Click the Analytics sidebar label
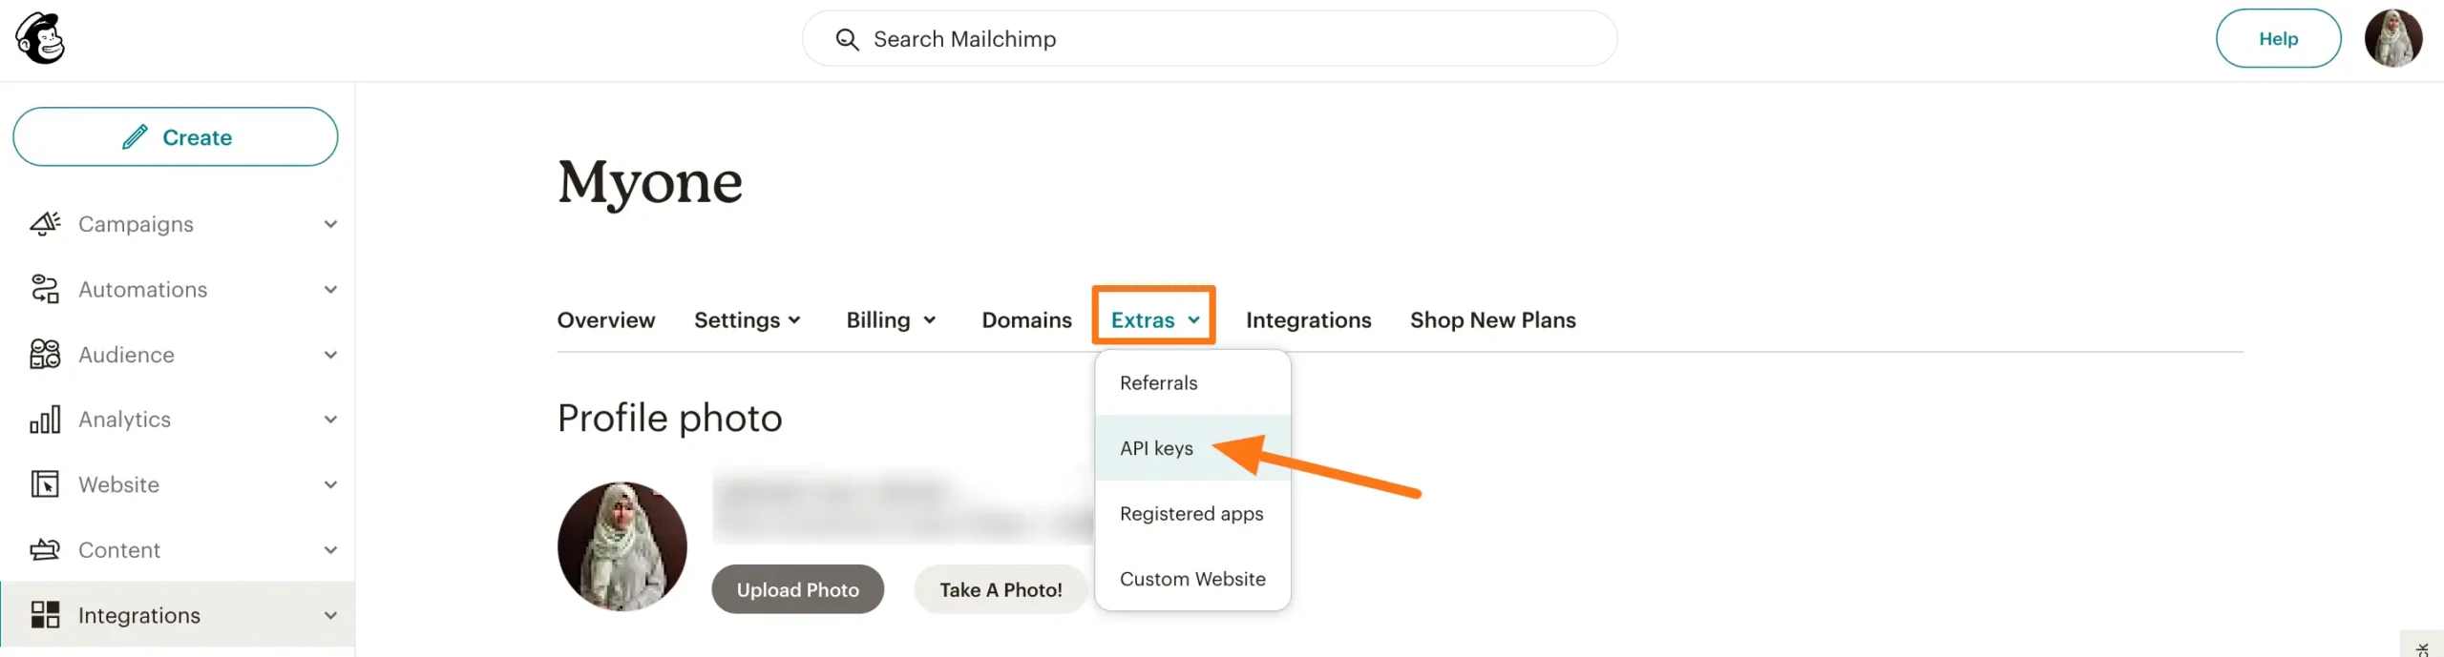Viewport: 2444px width, 657px height. 124,420
